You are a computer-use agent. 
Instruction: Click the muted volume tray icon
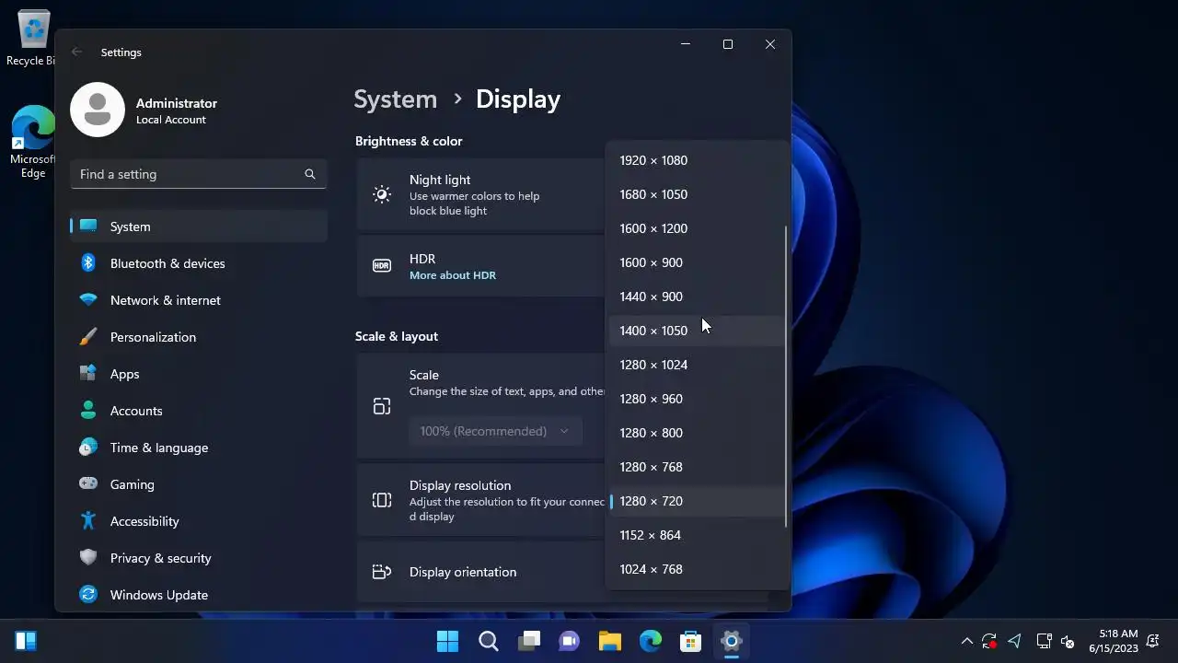[x=1068, y=641]
